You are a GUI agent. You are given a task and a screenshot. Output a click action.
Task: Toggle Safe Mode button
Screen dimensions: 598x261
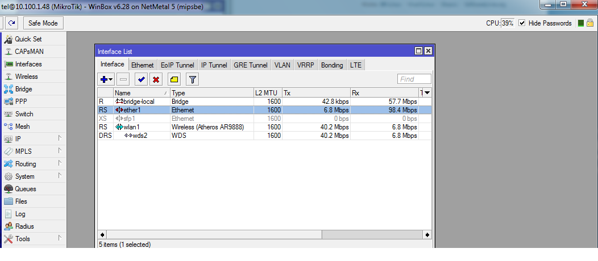[x=43, y=23]
